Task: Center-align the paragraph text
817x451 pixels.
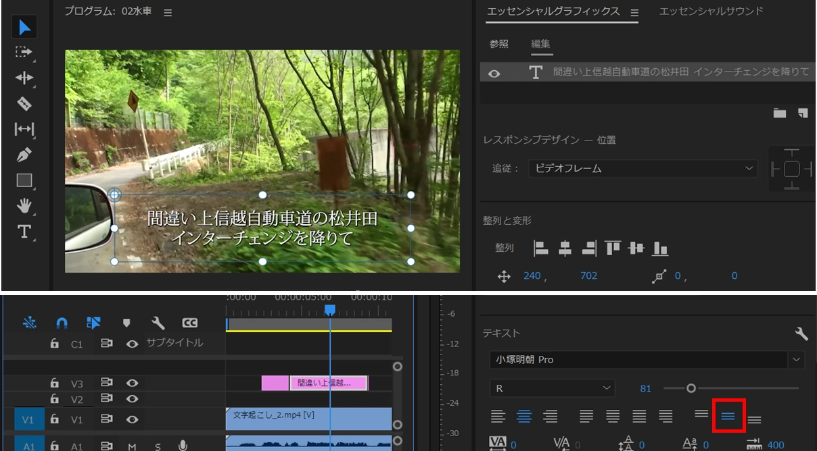Action: pyautogui.click(x=524, y=417)
